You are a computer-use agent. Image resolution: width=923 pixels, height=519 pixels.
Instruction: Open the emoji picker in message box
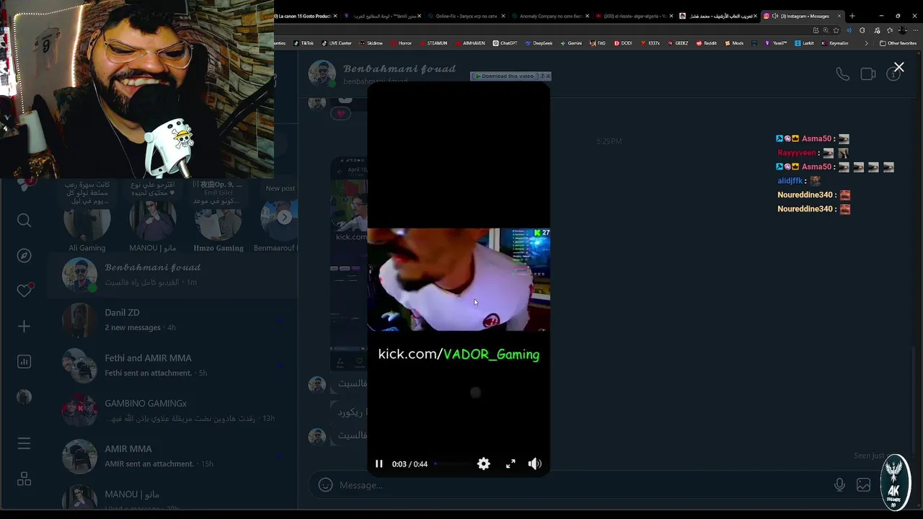tap(325, 485)
